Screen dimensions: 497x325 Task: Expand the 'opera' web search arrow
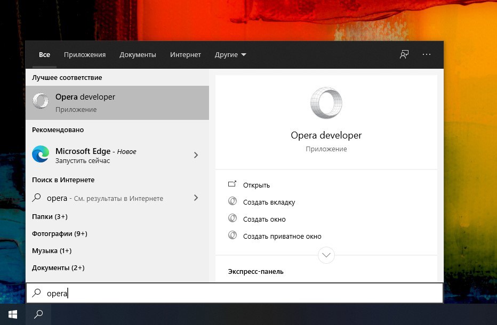[x=196, y=198]
